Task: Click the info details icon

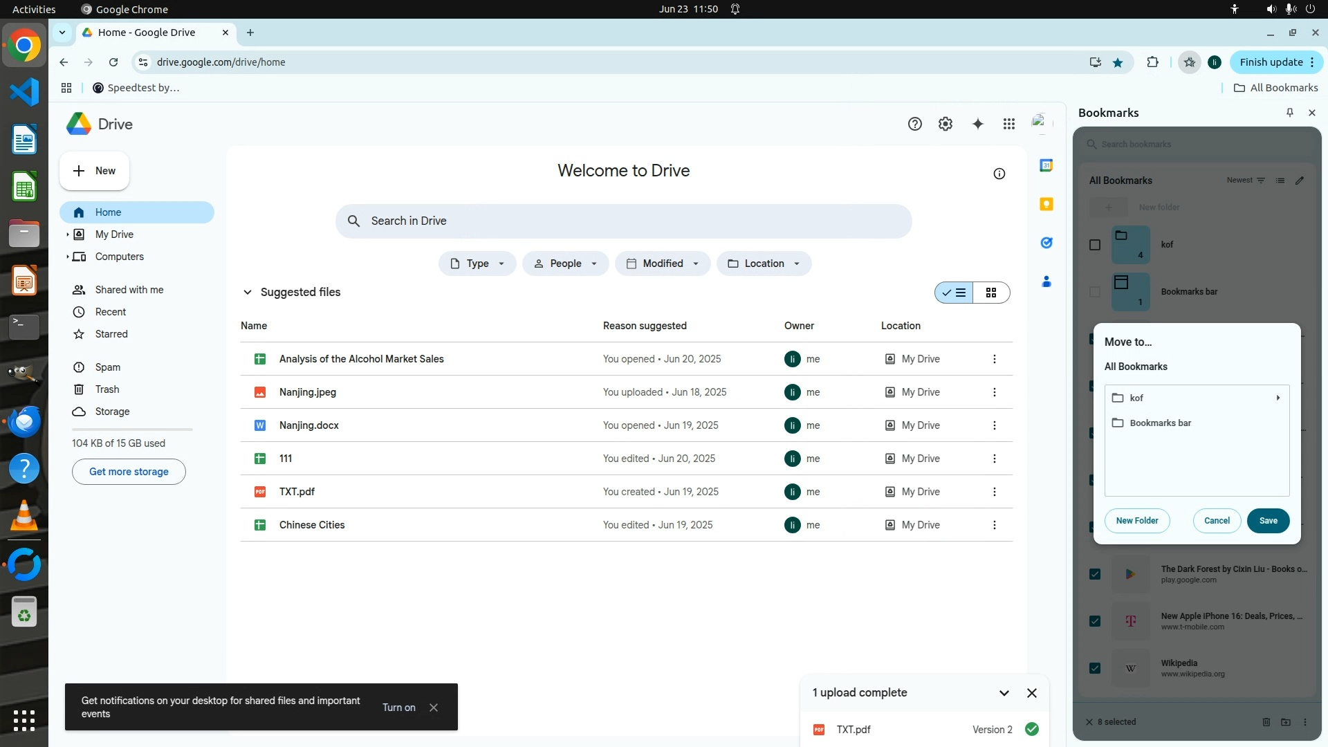Action: (x=999, y=174)
